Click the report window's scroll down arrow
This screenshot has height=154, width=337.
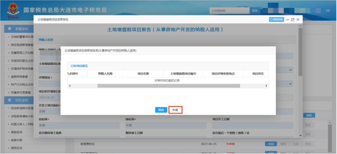coord(300,135)
